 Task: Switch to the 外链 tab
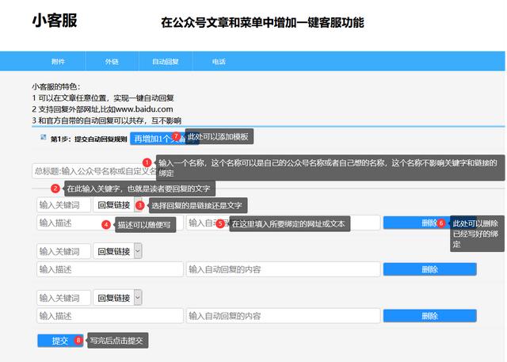tap(112, 61)
